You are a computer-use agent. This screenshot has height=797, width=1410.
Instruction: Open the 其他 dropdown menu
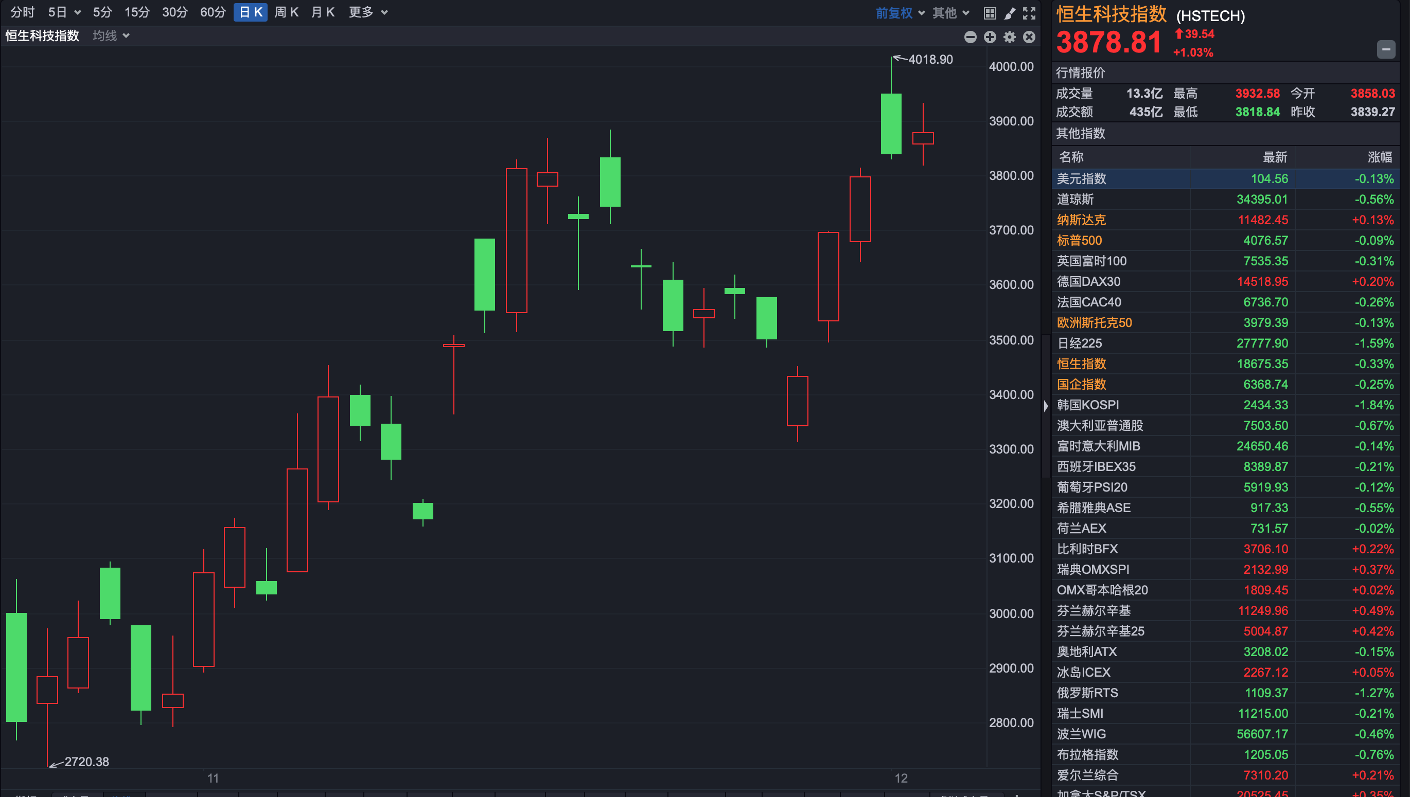(950, 13)
